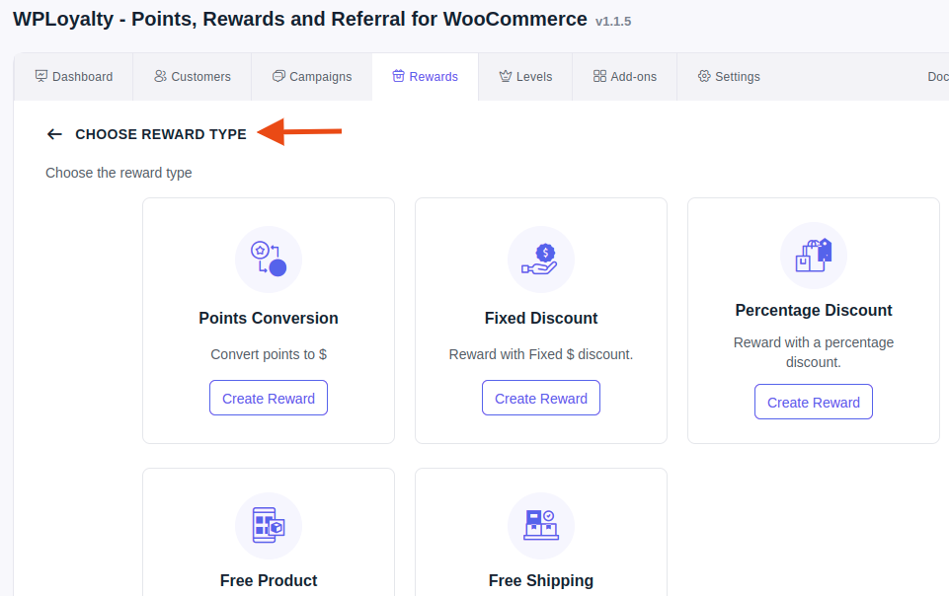Image resolution: width=949 pixels, height=596 pixels.
Task: Click the Campaigns chat icon
Action: [x=278, y=76]
